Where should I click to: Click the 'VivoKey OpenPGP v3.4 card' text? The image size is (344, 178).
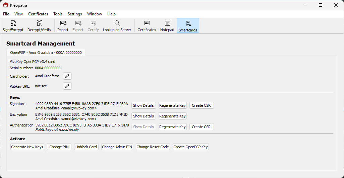[x=33, y=62]
